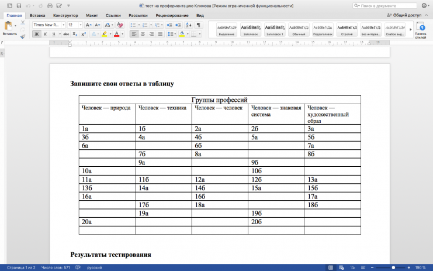Increase indent using the indent icon
The image size is (433, 271).
(x=178, y=25)
